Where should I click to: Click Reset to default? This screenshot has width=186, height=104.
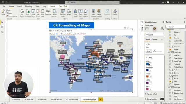click(151, 94)
